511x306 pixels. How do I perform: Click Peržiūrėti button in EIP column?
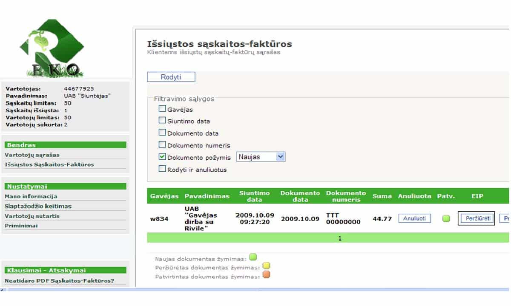pos(476,218)
